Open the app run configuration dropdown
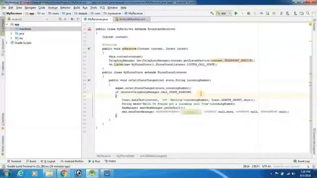The height and width of the screenshot is (178, 317). [223, 13]
